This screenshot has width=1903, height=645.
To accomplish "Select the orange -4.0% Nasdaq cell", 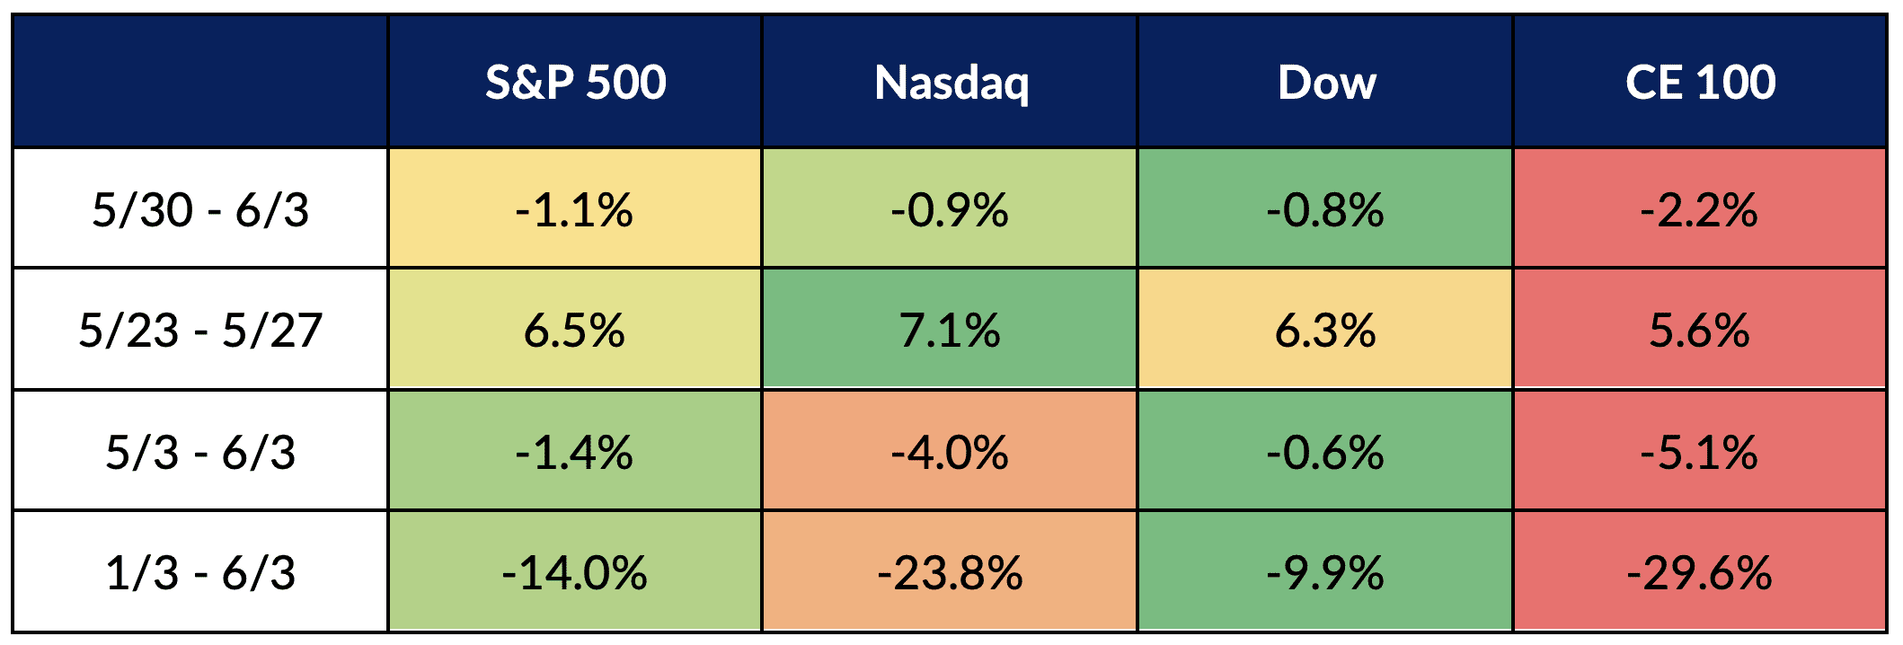I will (x=951, y=451).
